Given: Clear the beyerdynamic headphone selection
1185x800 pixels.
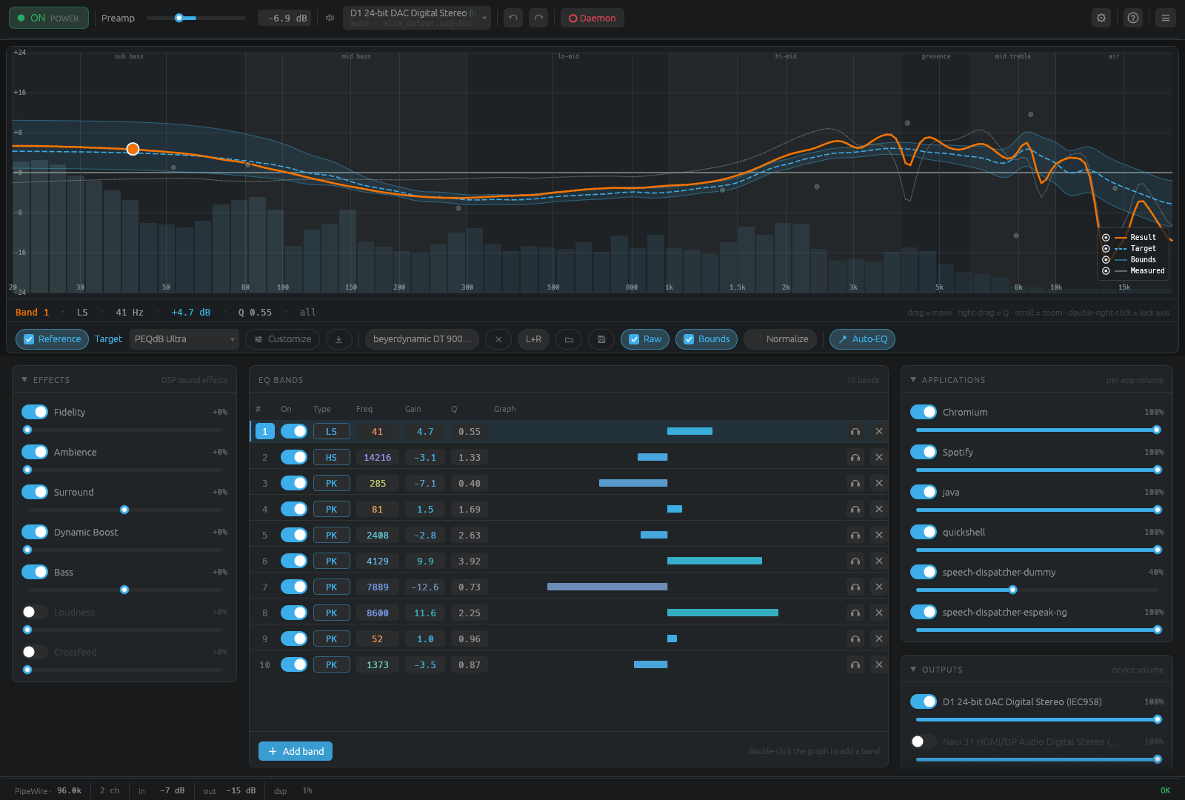Looking at the screenshot, I should point(498,339).
